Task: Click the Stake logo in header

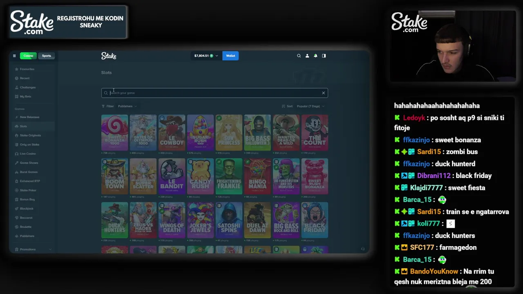Action: (x=109, y=56)
